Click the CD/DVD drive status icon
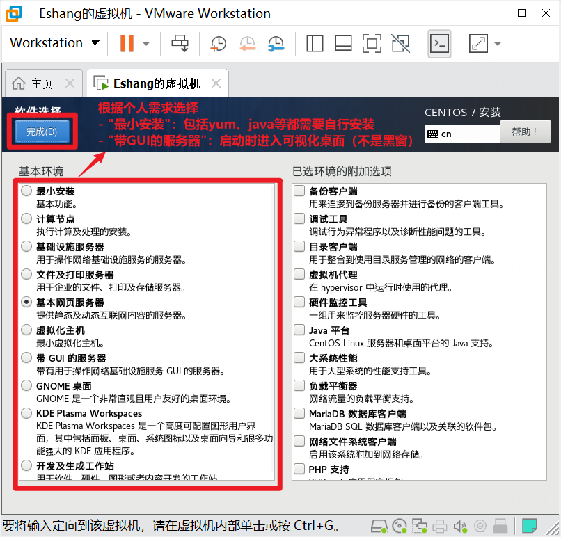The width and height of the screenshot is (561, 537). (x=400, y=526)
